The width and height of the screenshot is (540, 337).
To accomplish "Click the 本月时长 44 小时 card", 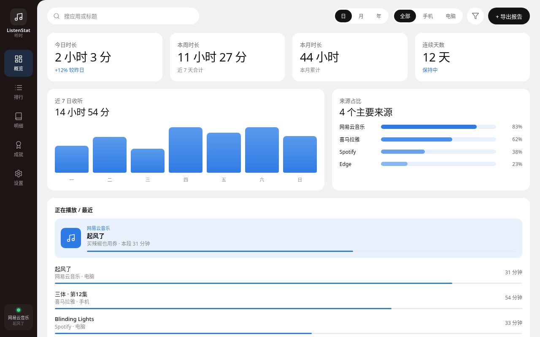I will coord(350,57).
